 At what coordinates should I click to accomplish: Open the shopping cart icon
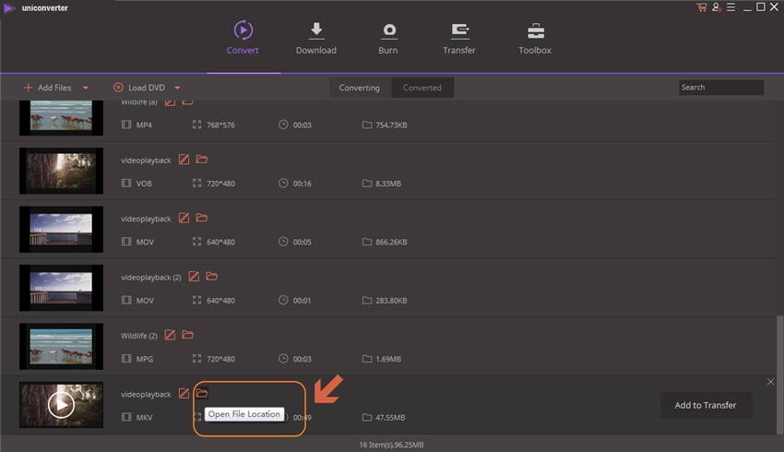(702, 7)
